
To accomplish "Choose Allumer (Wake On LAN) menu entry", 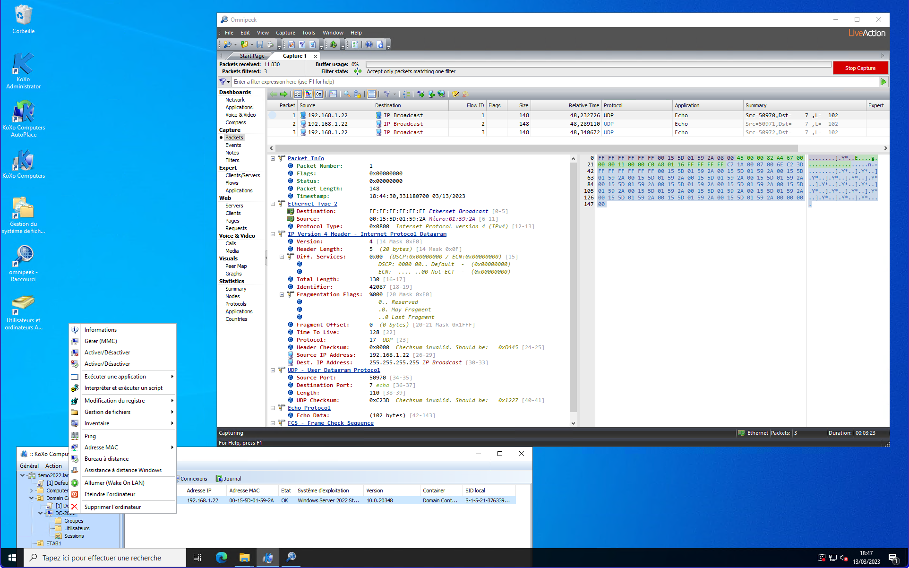I will pyautogui.click(x=122, y=483).
